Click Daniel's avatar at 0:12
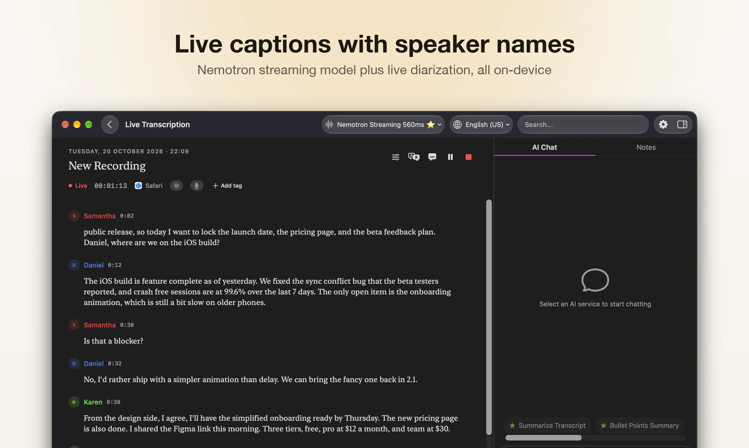749x448 pixels. pos(74,265)
